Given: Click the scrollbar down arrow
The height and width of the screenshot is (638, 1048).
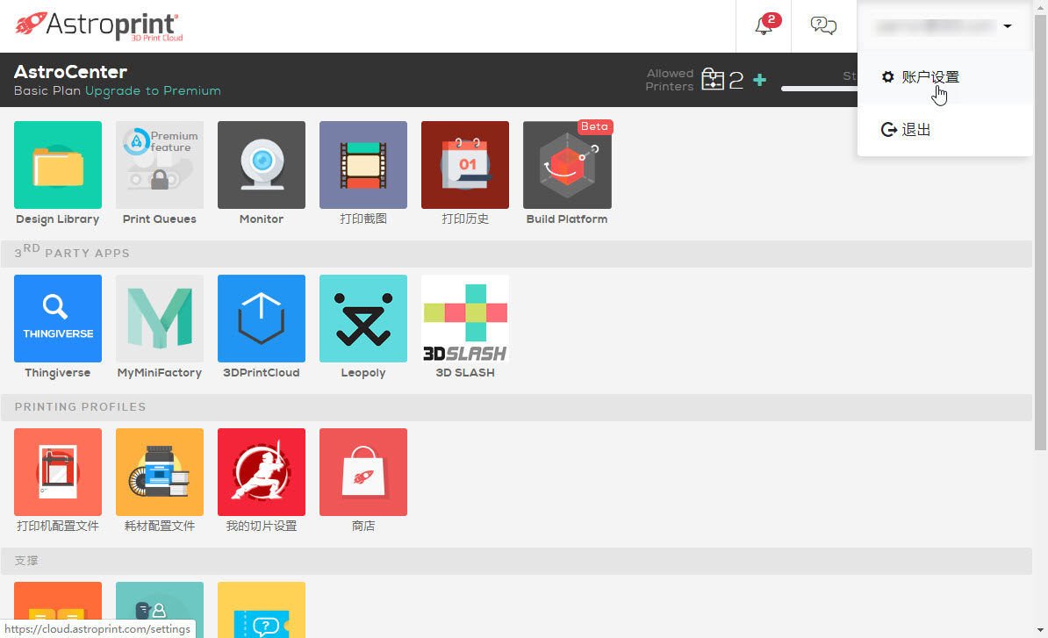Looking at the screenshot, I should click(1040, 630).
